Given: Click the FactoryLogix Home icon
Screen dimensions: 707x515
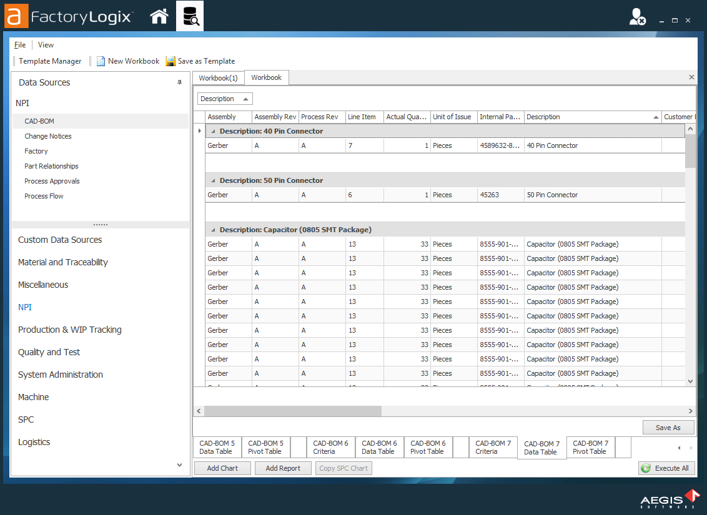Looking at the screenshot, I should (x=159, y=16).
